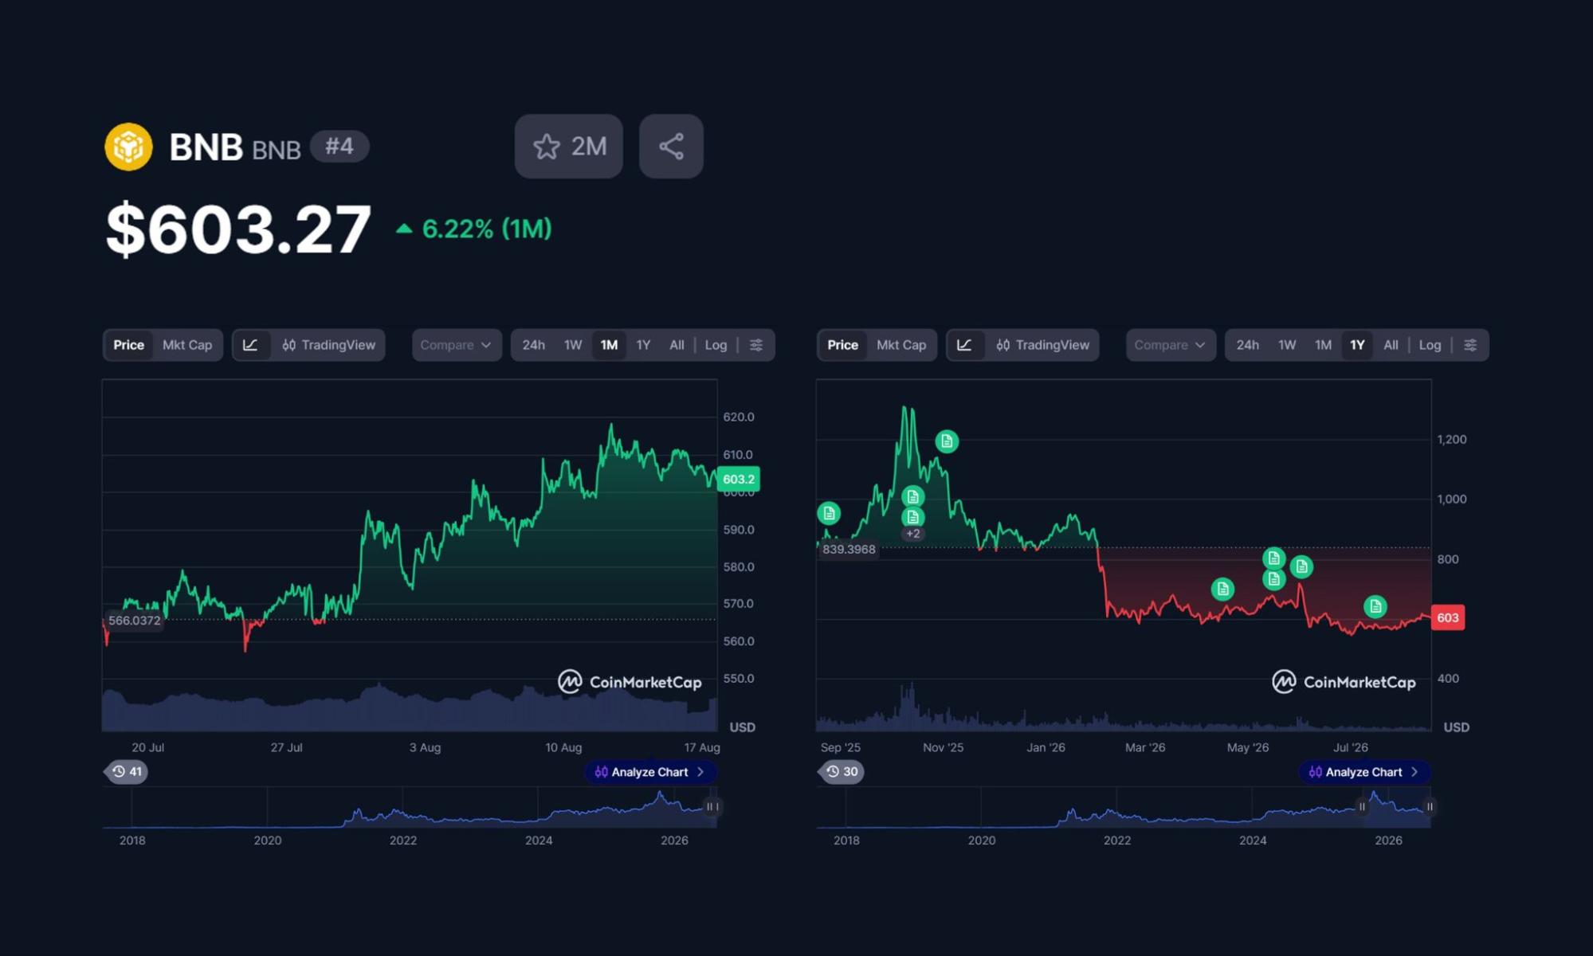Select Price on right chart
Image resolution: width=1593 pixels, height=956 pixels.
click(842, 345)
